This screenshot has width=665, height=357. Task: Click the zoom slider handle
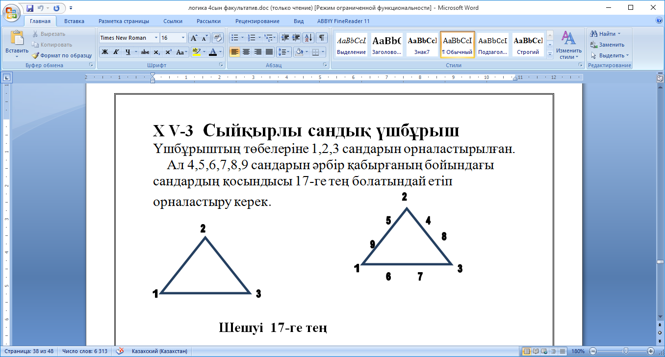click(x=626, y=351)
